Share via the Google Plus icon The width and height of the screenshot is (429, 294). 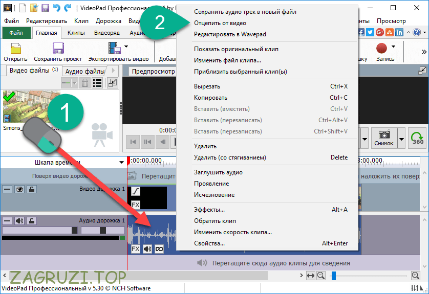click(380, 32)
